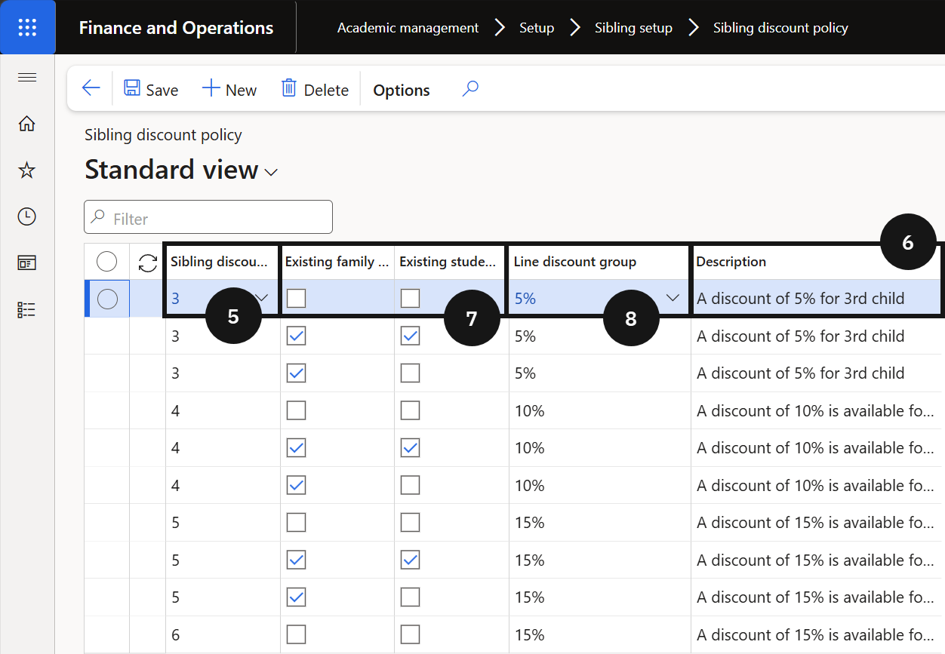945x654 pixels.
Task: Uncheck Existing family in the third row
Action: click(297, 373)
